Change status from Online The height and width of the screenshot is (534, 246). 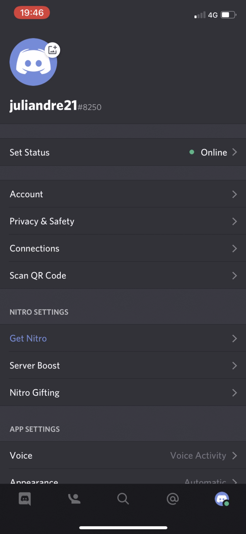coord(213,152)
